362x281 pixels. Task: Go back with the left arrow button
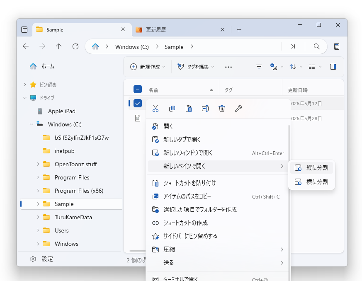[26, 46]
